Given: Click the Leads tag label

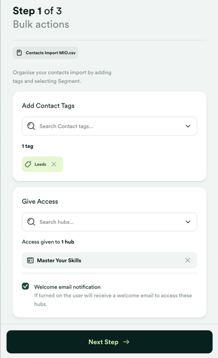Looking at the screenshot, I should click(x=40, y=164).
